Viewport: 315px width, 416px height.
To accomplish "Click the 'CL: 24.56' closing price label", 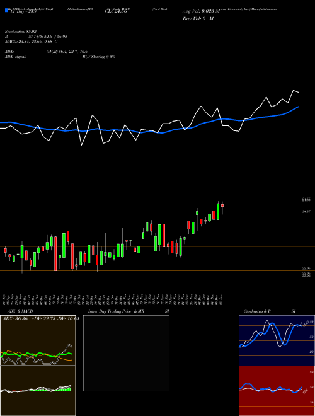I will [x=116, y=11].
